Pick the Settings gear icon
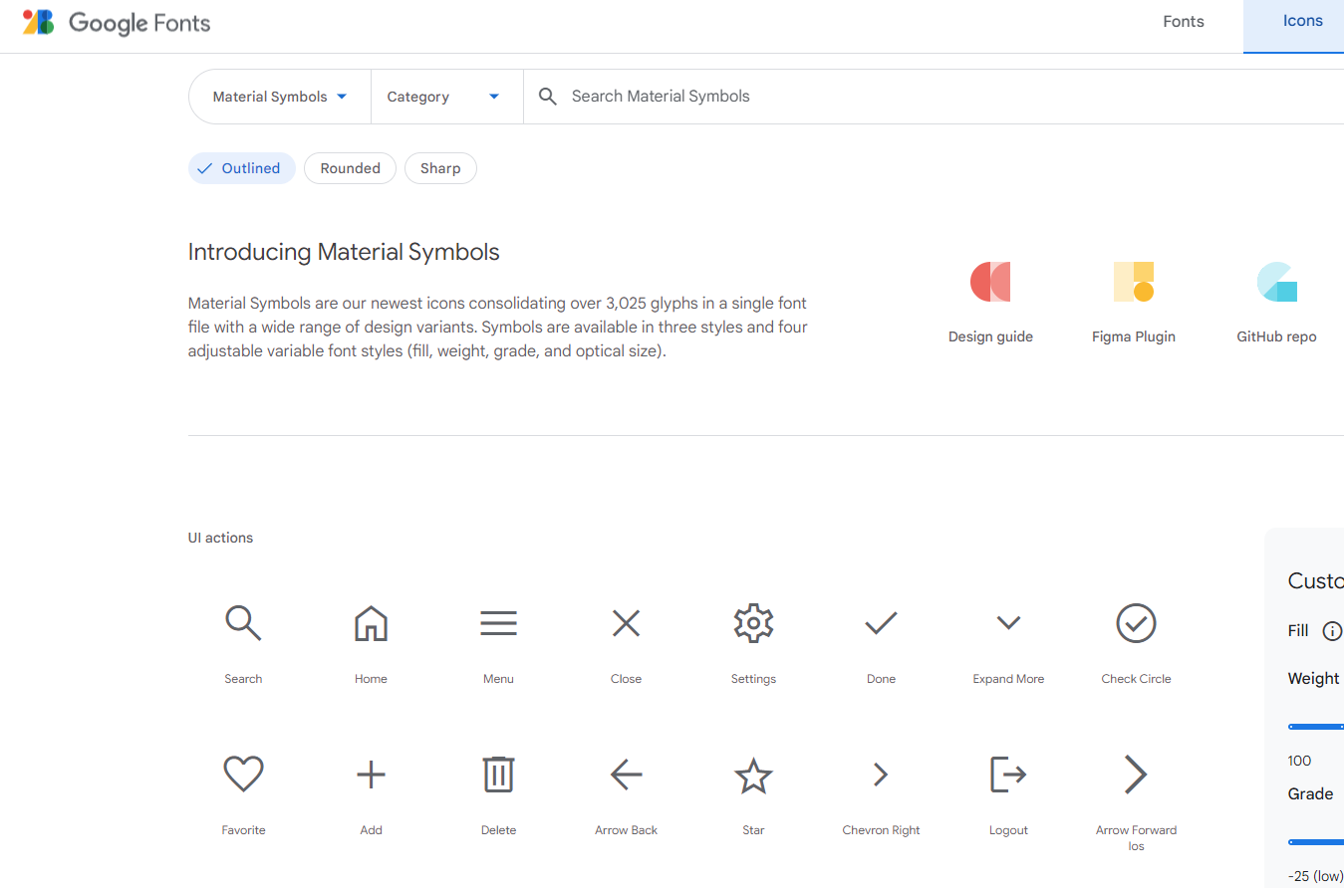Screen dimensions: 1344x888 (x=753, y=623)
